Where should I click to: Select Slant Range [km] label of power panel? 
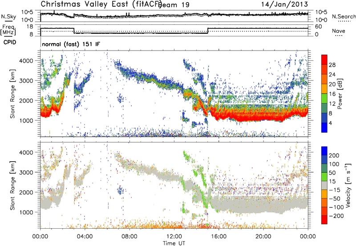[12, 94]
